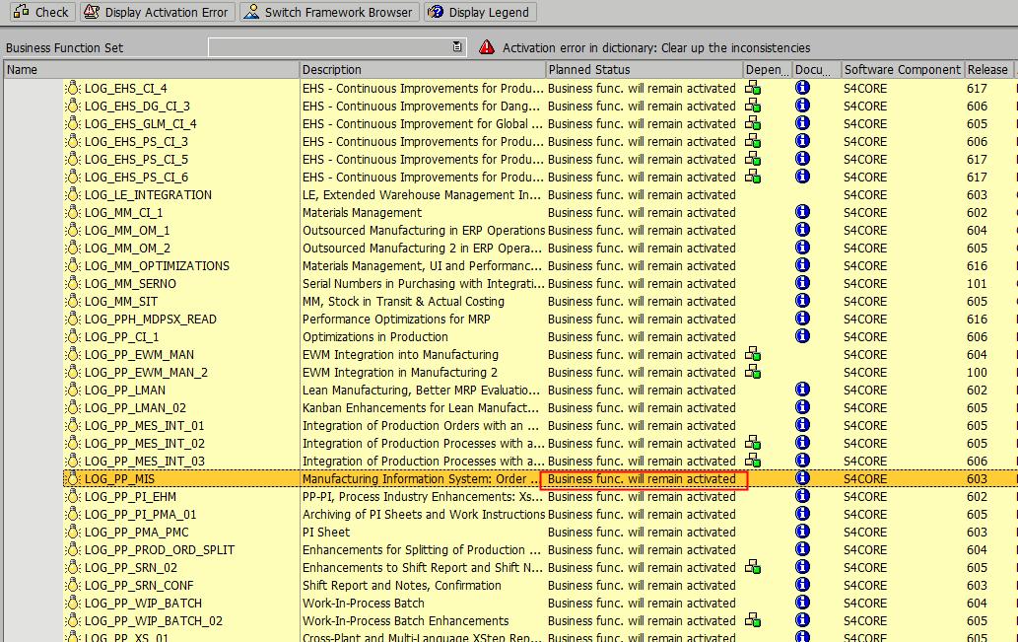Click the dependencies icon for LOG_EHS_CI_4
Screen dimensions: 1018x642
751,88
